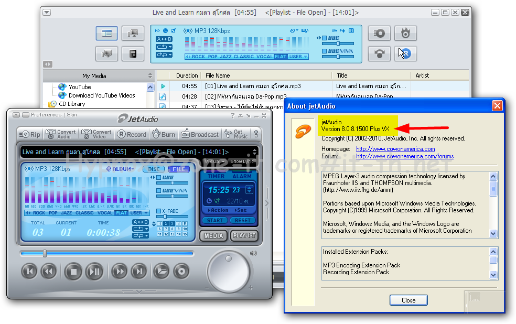Image resolution: width=516 pixels, height=324 pixels.
Task: Click the X-FADE slider in compact player
Action: pyautogui.click(x=173, y=217)
